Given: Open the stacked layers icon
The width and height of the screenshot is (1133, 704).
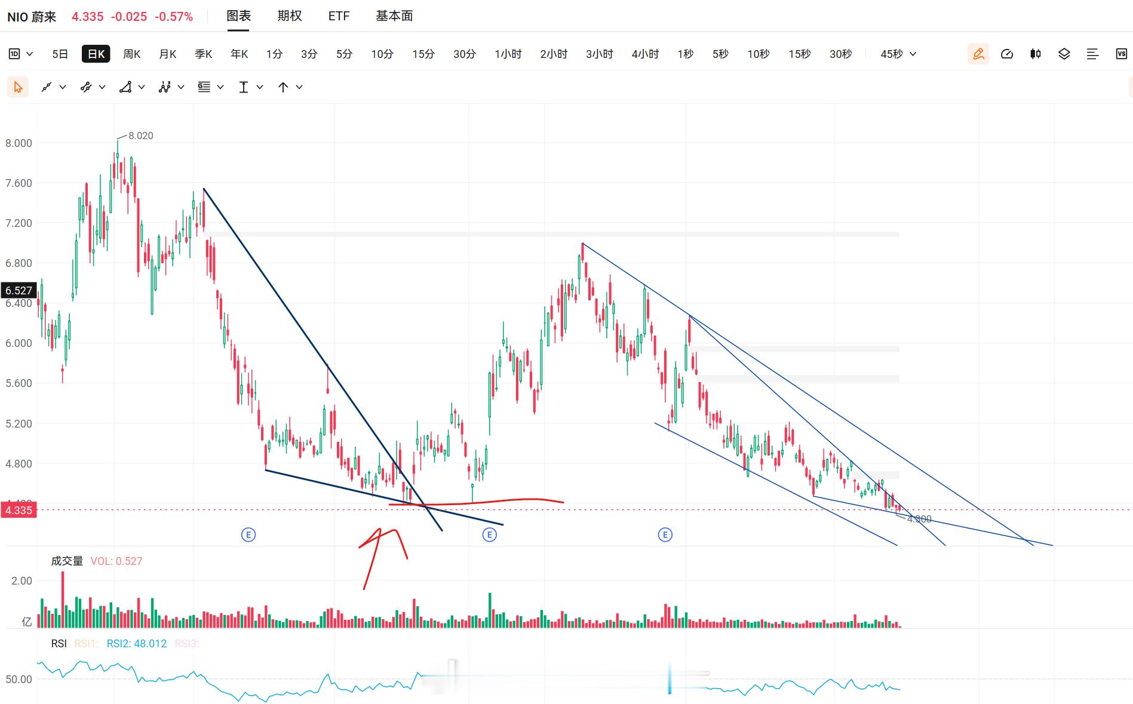Looking at the screenshot, I should [x=1064, y=54].
